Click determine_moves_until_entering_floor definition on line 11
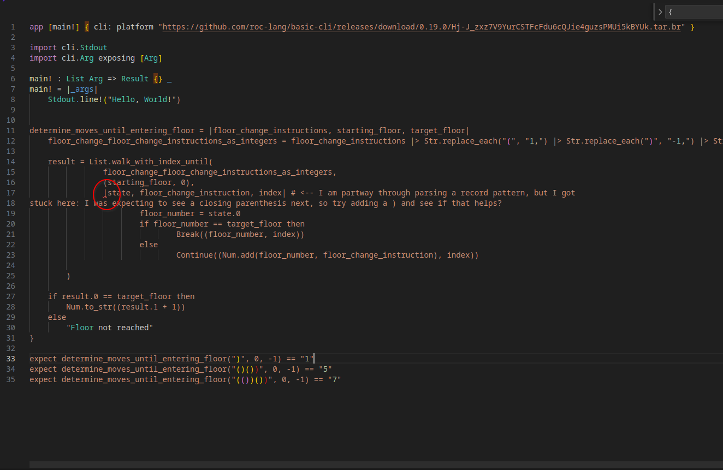The height and width of the screenshot is (470, 723). pos(112,130)
